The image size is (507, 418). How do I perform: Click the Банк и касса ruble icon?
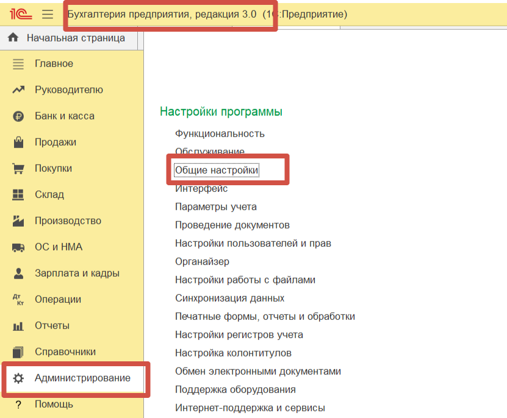(x=18, y=116)
